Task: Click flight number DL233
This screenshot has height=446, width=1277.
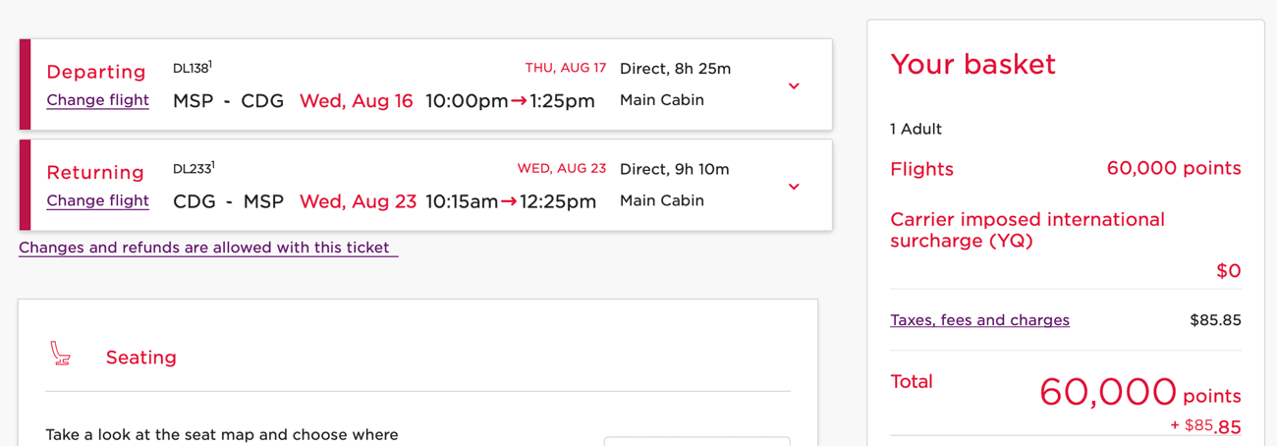Action: (192, 169)
